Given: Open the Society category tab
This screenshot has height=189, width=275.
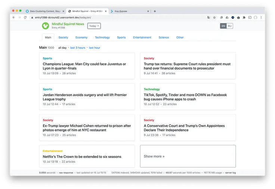Looking at the screenshot, I should click(63, 37).
